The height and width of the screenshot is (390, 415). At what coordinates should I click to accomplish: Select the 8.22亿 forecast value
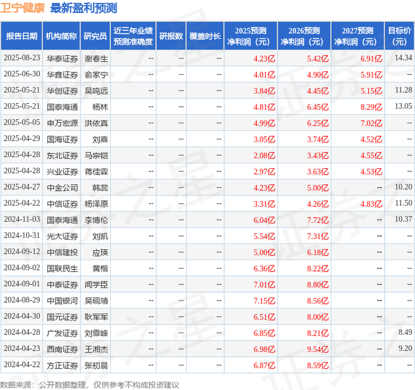[x=318, y=268]
